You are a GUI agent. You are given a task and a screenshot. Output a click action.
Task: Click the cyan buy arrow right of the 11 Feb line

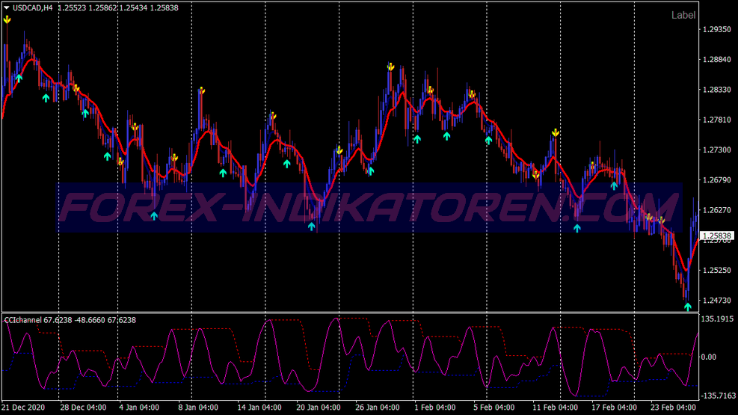click(x=577, y=228)
